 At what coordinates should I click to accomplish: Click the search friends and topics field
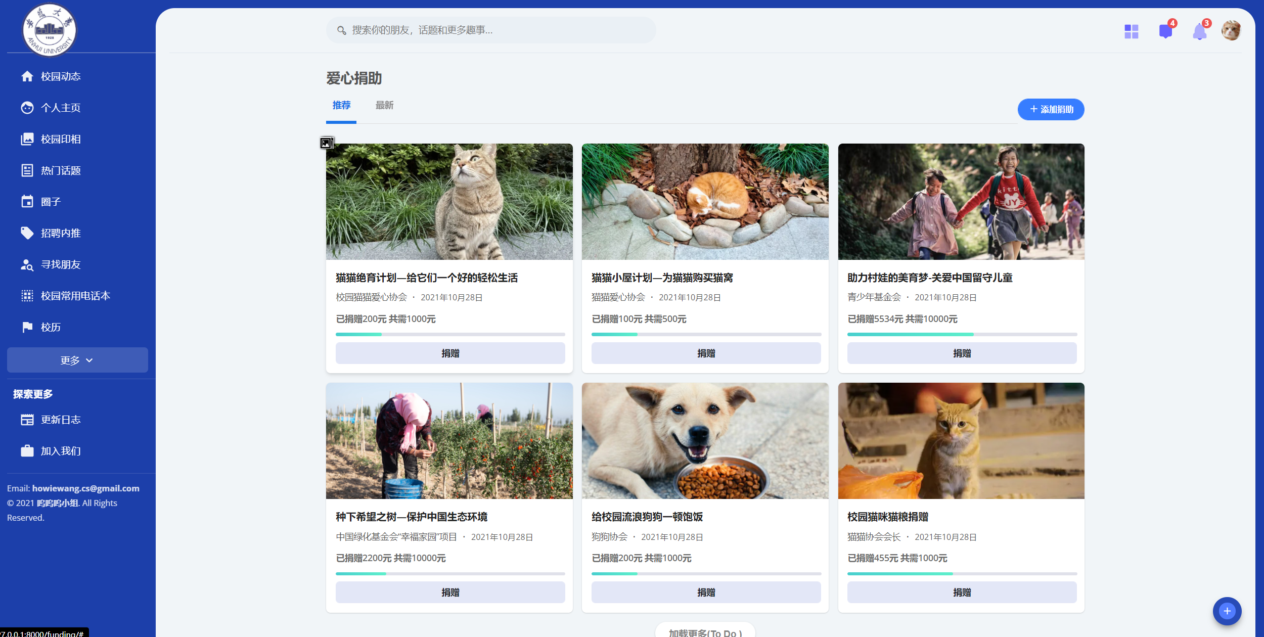(490, 30)
